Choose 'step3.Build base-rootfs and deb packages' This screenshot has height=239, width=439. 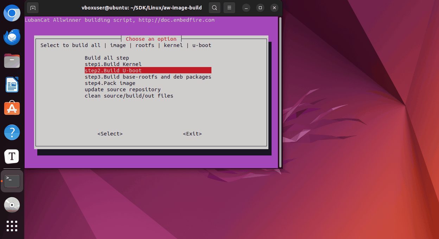(x=148, y=77)
